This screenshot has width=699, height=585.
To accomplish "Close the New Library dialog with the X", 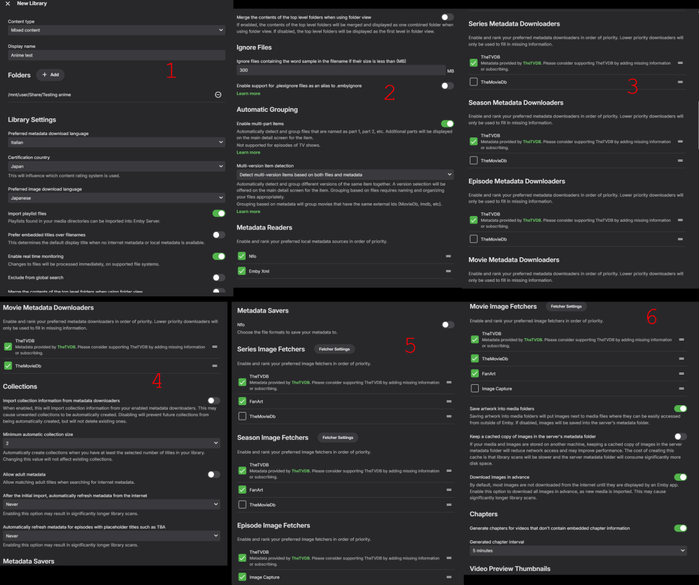I will [x=8, y=4].
